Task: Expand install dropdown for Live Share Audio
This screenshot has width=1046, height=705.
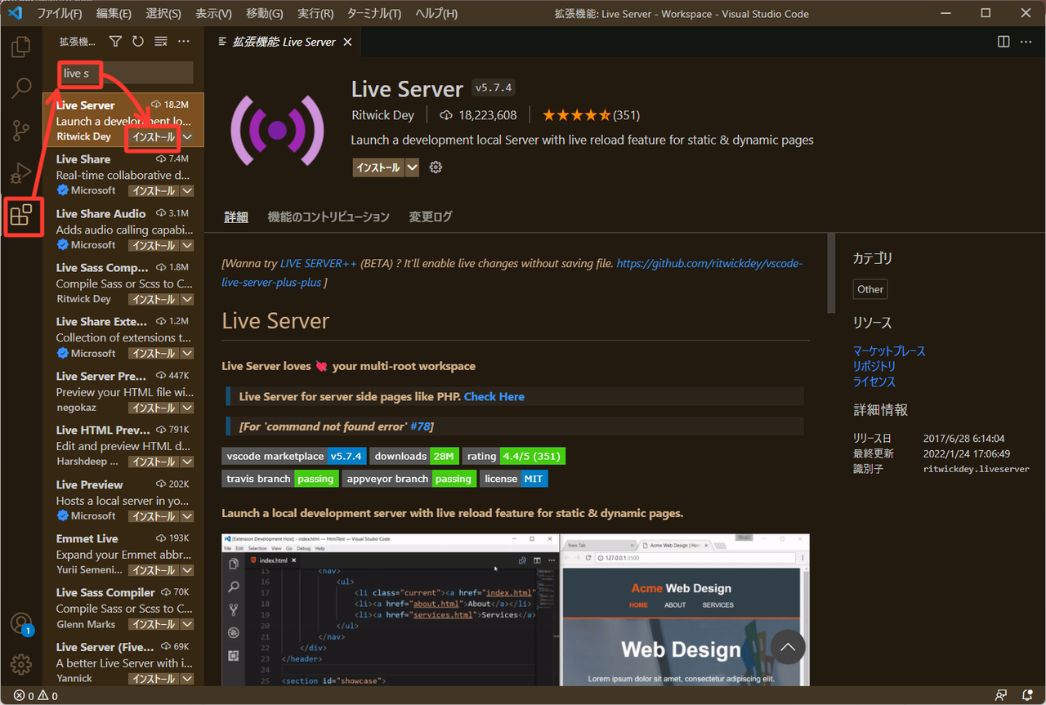Action: (x=188, y=245)
